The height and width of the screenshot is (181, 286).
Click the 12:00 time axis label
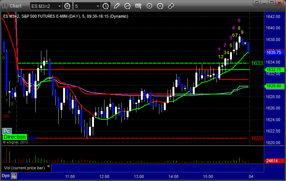(104, 176)
